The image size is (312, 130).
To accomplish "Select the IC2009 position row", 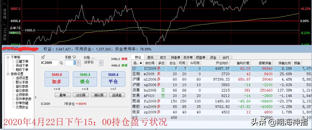I will (x=222, y=68).
